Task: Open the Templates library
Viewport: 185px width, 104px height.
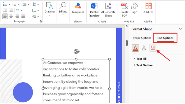Action: [78, 8]
